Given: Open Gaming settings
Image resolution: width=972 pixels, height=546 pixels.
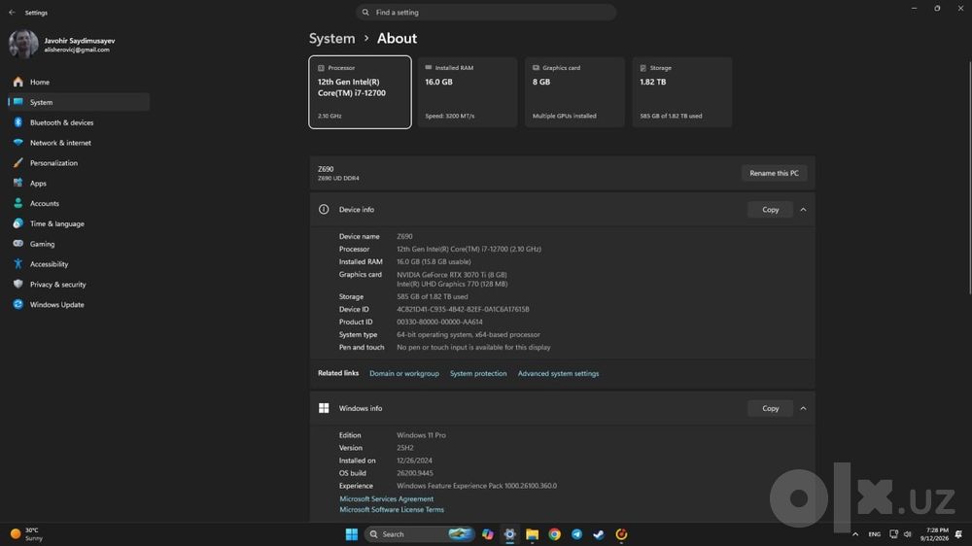Looking at the screenshot, I should coord(79,244).
